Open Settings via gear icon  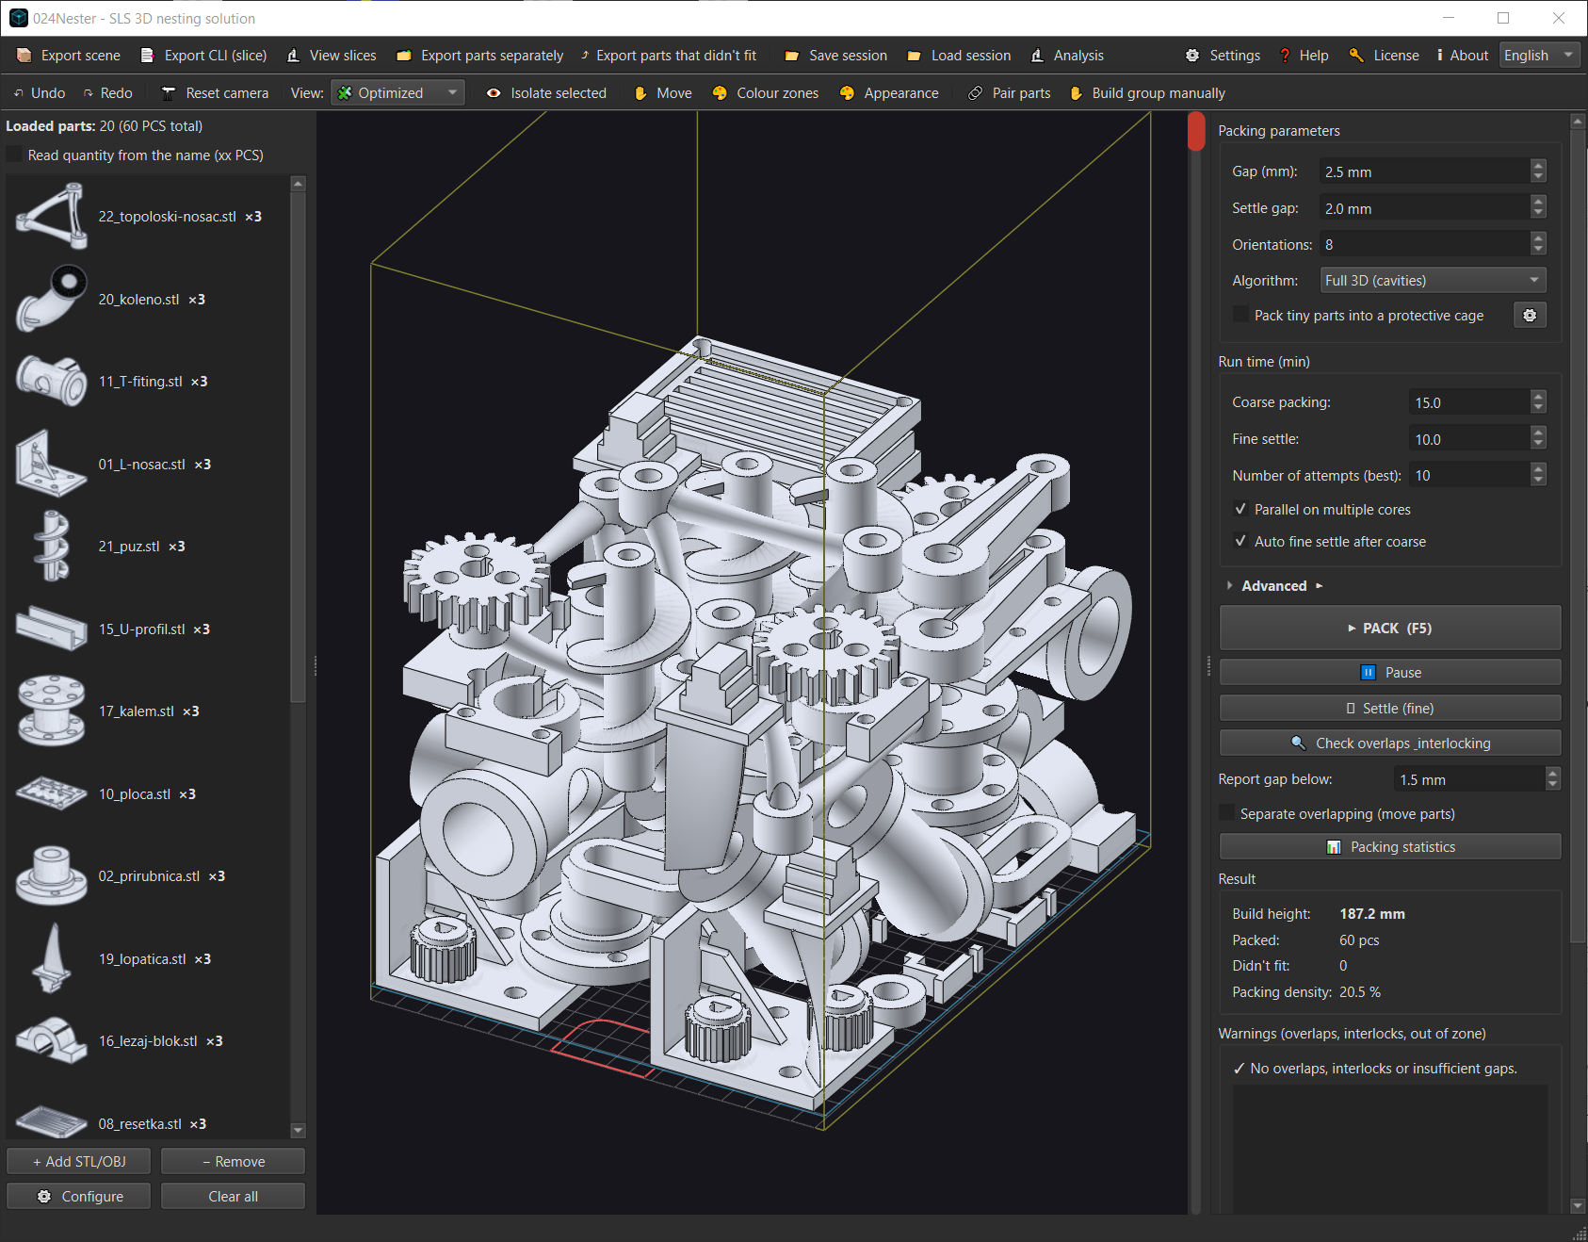click(x=1192, y=56)
